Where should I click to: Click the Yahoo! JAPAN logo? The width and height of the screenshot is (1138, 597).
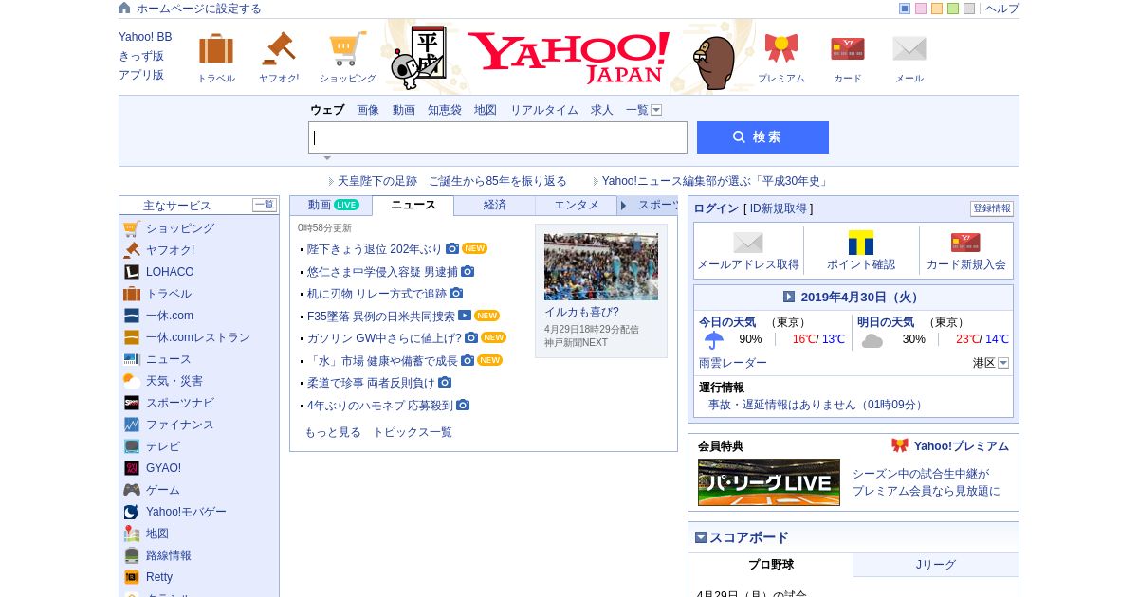coord(567,57)
